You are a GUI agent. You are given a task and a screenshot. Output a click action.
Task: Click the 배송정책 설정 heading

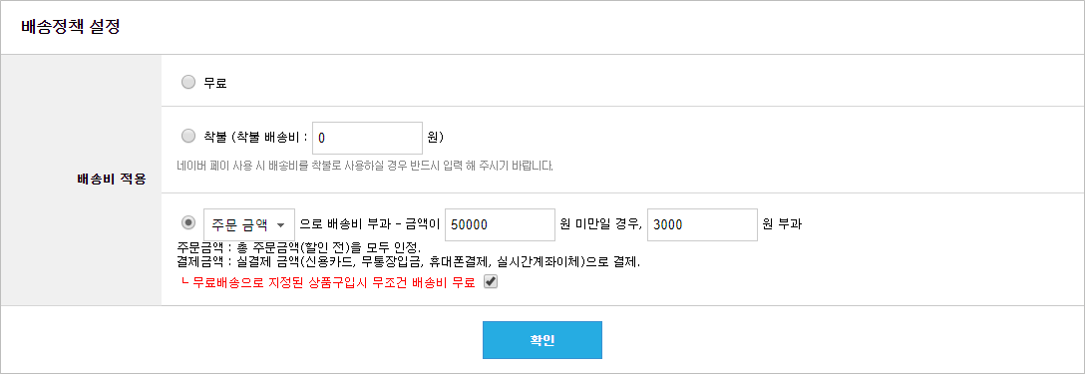pyautogui.click(x=71, y=29)
